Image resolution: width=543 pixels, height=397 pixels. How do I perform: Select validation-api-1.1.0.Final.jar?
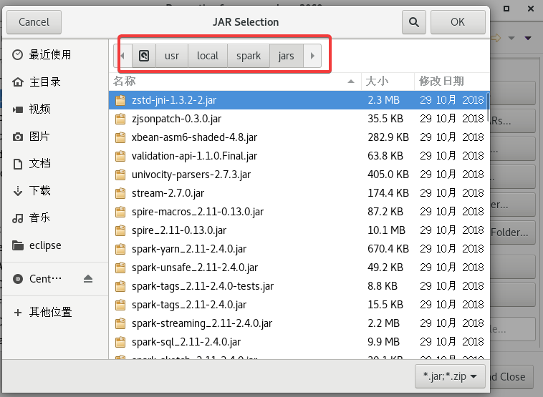pos(298,156)
